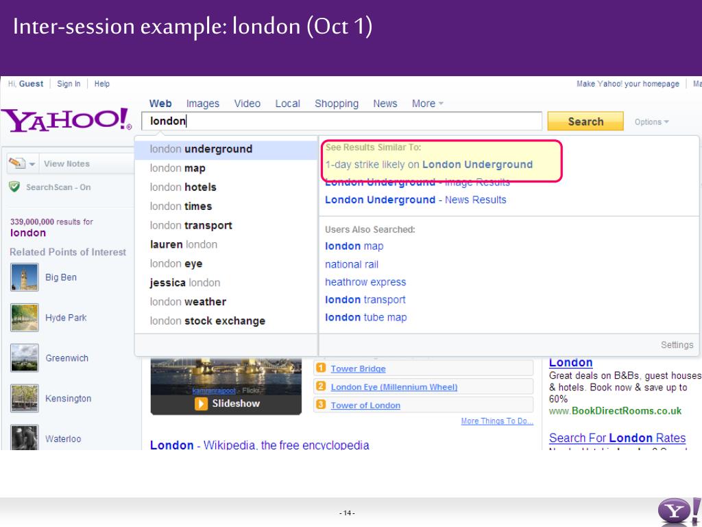Switch to the Images tab
Screen dimensions: 702x527
203,104
